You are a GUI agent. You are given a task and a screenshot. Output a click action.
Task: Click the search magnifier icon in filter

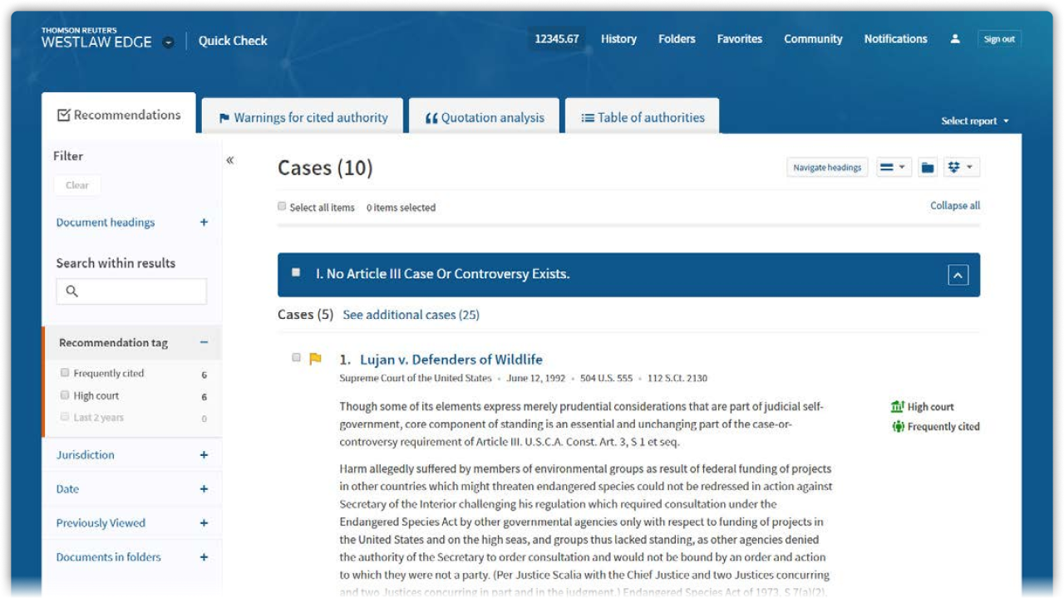click(x=72, y=291)
